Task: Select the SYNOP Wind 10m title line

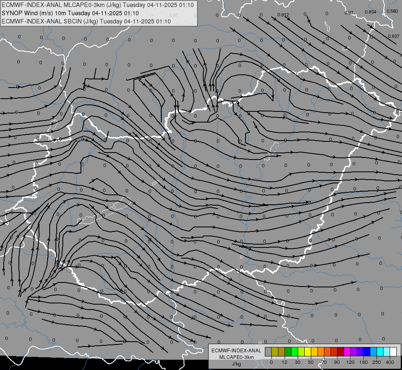Action: [70, 13]
